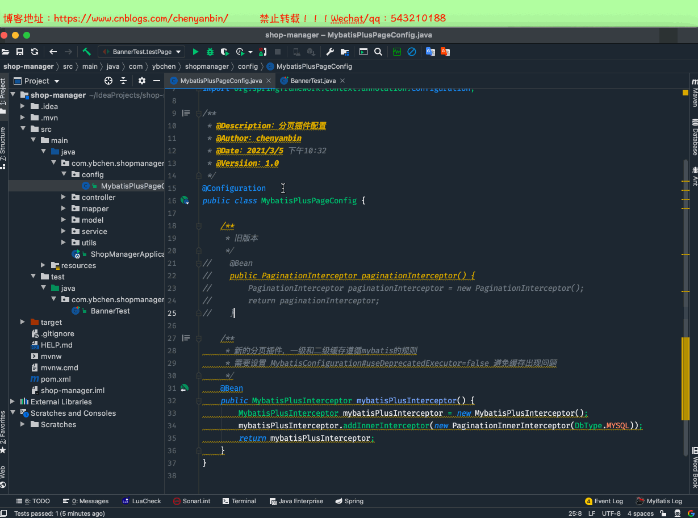698x518 pixels.
Task: Collapse the config package
Action: click(64, 174)
